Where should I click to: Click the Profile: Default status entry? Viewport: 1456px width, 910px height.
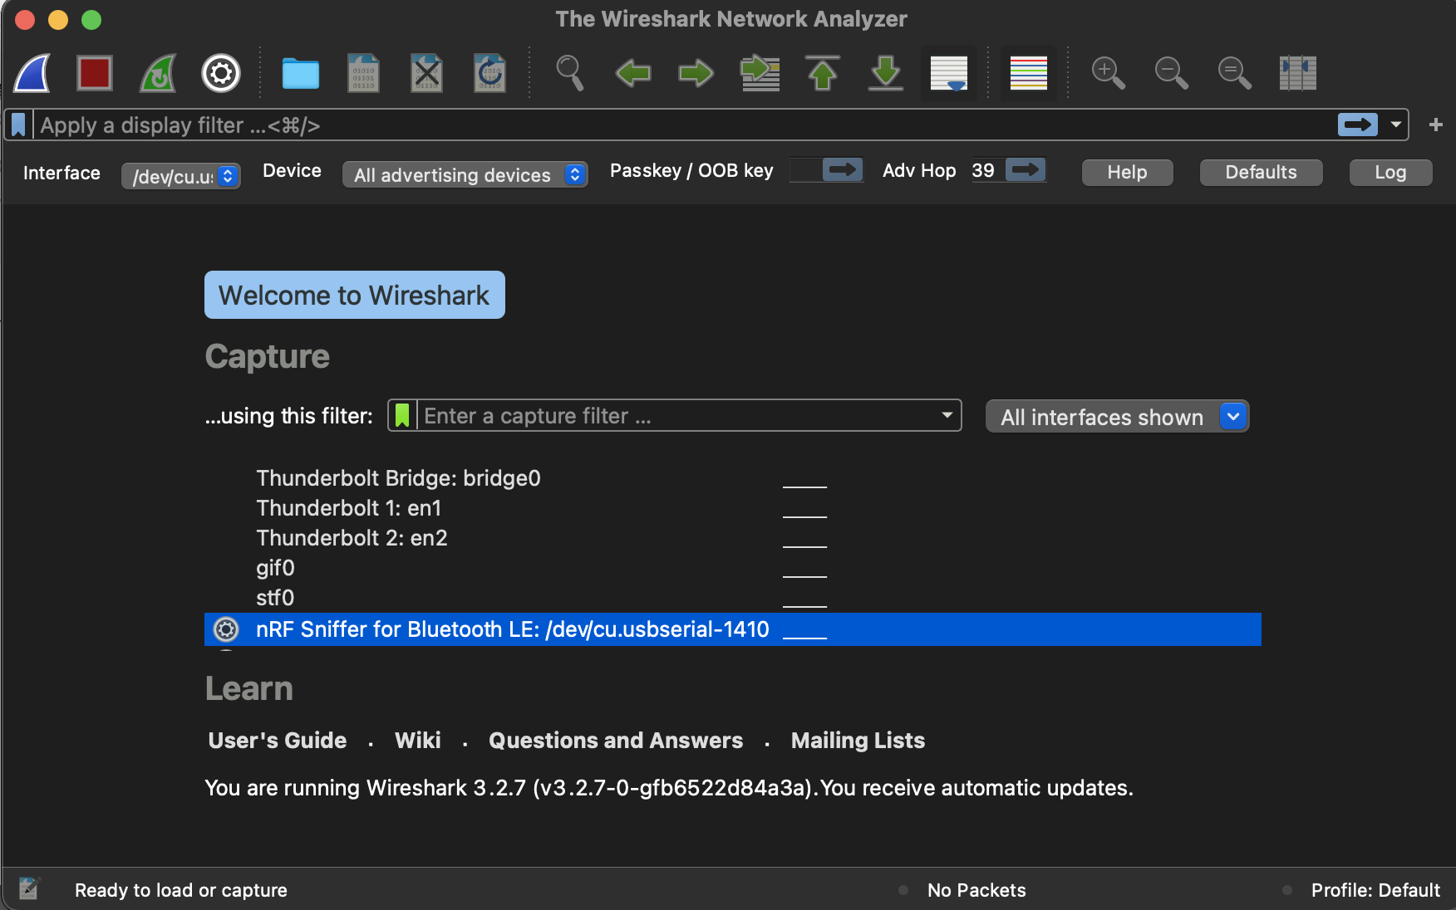1375,890
